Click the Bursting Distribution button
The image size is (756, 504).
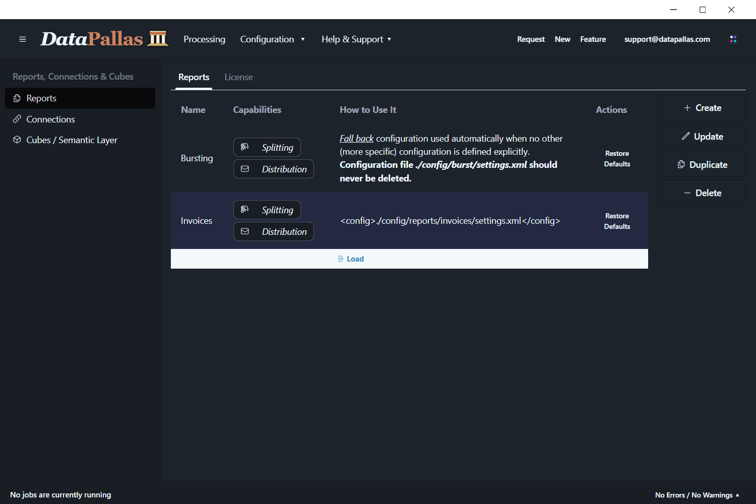pyautogui.click(x=274, y=169)
